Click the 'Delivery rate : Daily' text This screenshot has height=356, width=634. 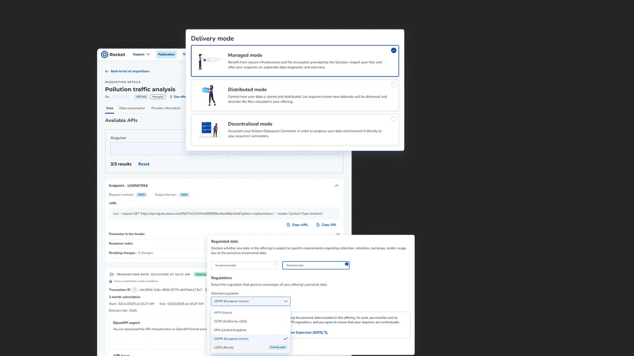(x=123, y=310)
